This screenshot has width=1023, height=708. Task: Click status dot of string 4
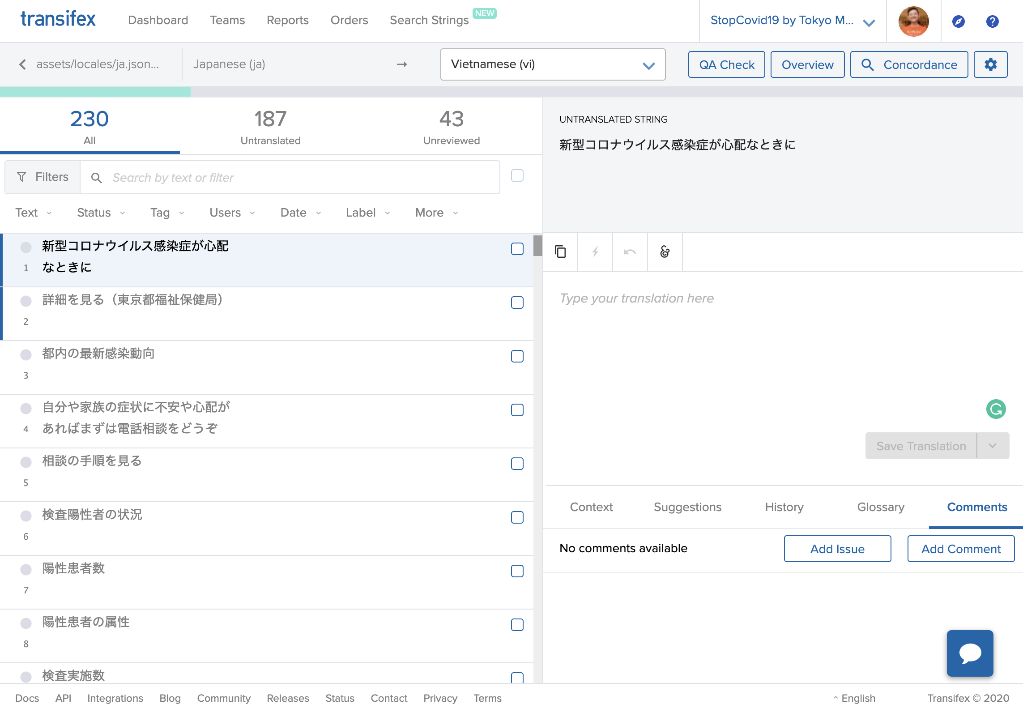[26, 409]
